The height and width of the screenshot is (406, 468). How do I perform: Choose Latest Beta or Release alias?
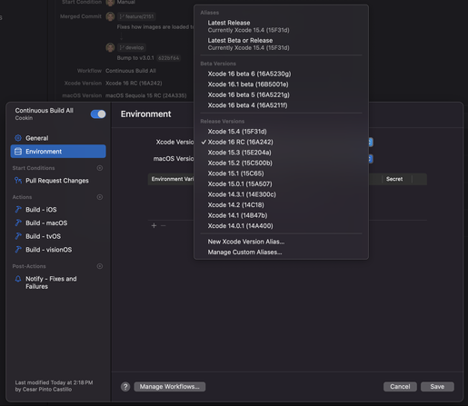tap(281, 44)
